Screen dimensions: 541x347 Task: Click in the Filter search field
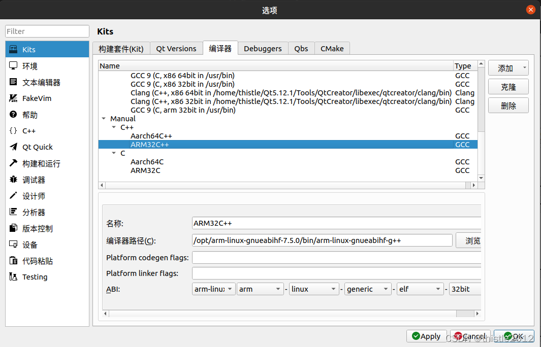point(47,31)
